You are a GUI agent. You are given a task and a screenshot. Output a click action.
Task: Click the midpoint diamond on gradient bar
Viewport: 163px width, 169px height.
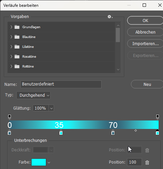135,131
